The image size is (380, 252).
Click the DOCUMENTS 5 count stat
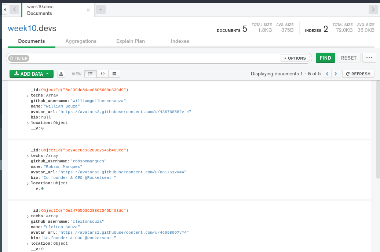point(232,29)
